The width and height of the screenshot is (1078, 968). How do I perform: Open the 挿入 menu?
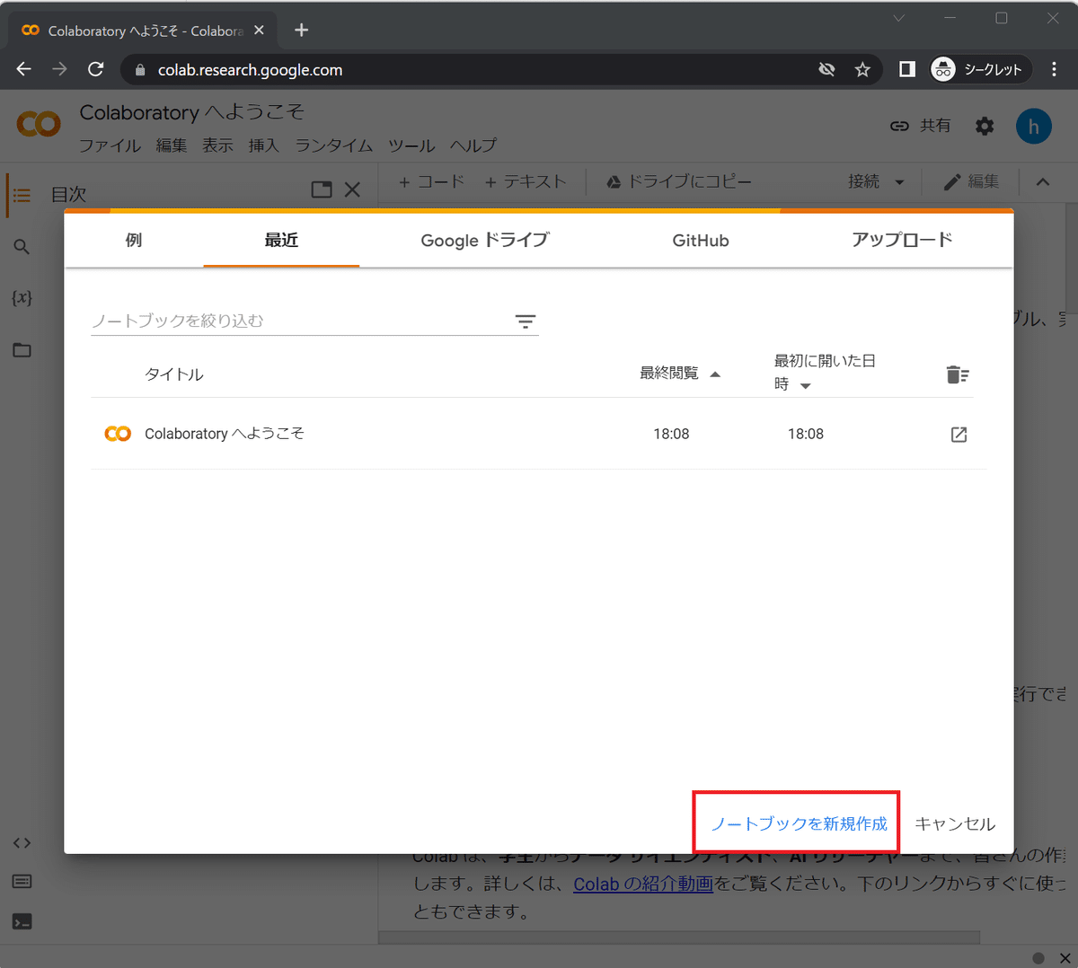[x=264, y=145]
